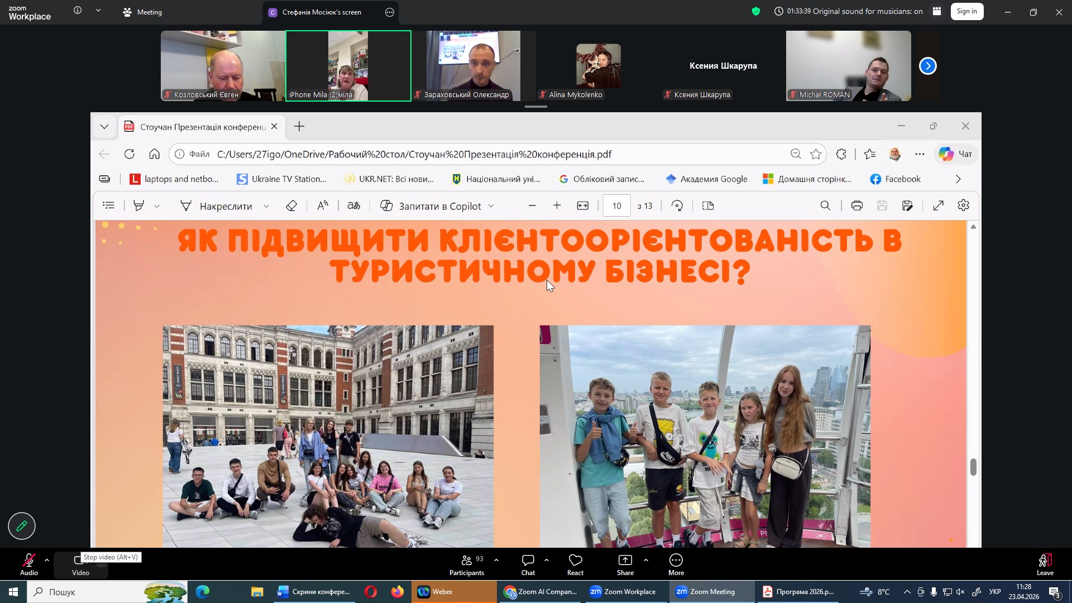Image resolution: width=1072 pixels, height=603 pixels.
Task: Click the Sign in button
Action: point(966,11)
